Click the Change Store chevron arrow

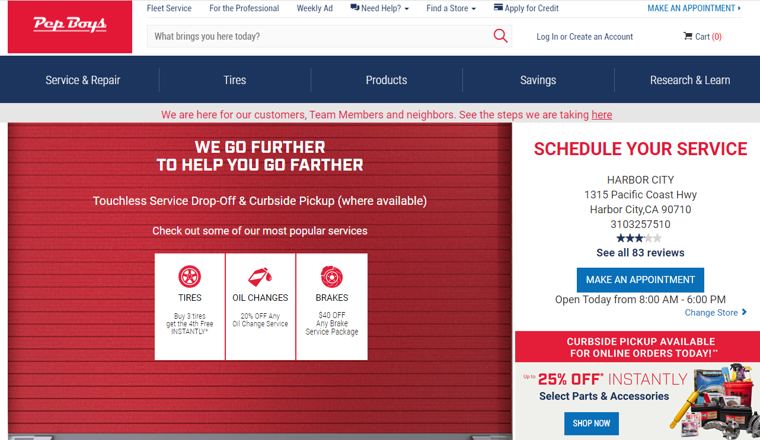[744, 312]
